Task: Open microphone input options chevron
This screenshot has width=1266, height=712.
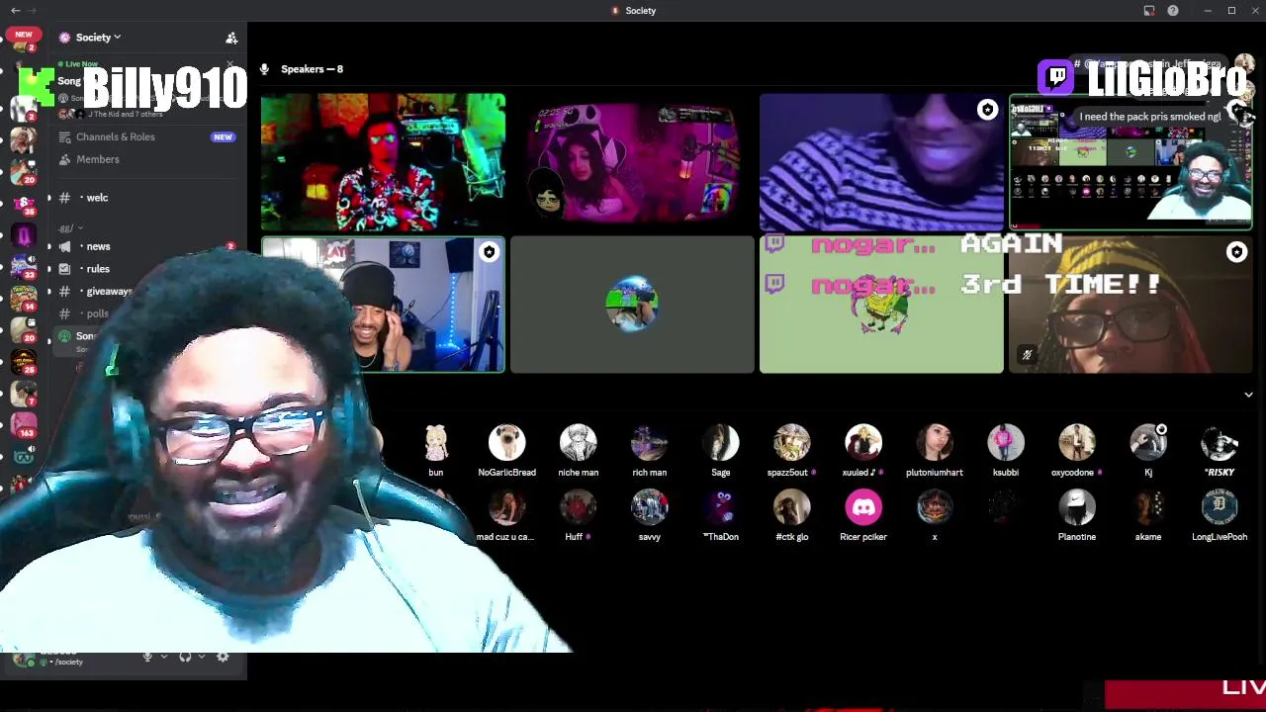Action: point(164,657)
